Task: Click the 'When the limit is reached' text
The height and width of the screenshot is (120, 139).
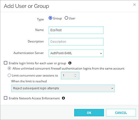Action: click(x=29, y=81)
